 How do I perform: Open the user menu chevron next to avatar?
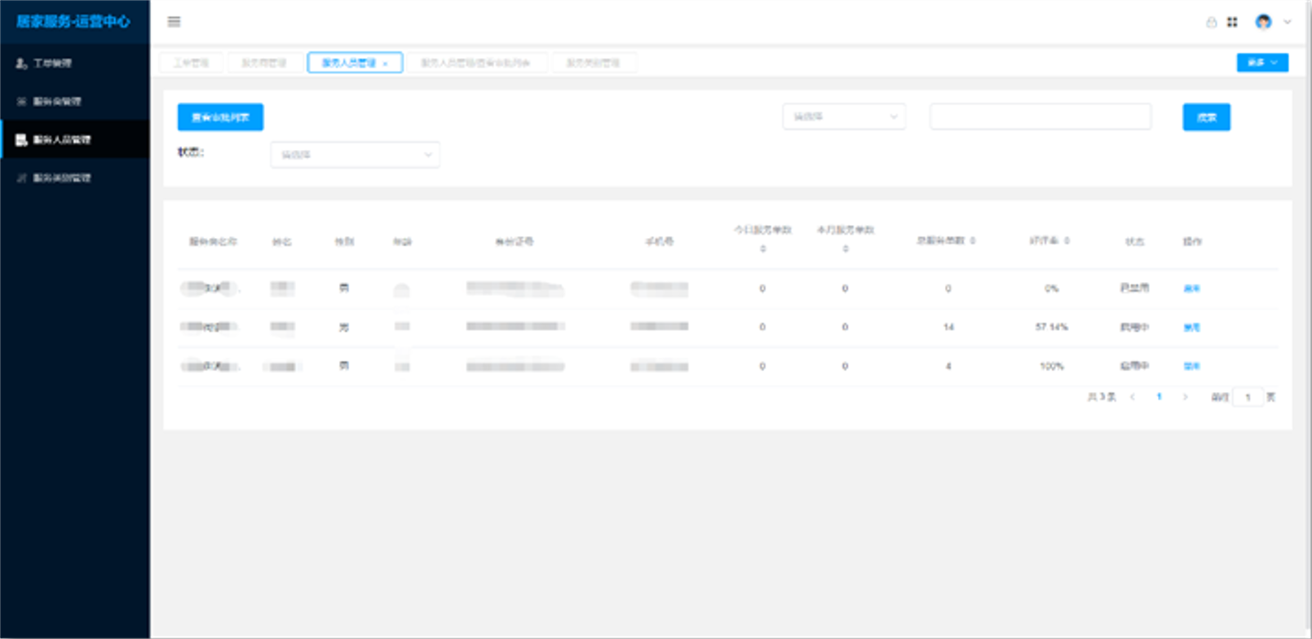[1288, 22]
